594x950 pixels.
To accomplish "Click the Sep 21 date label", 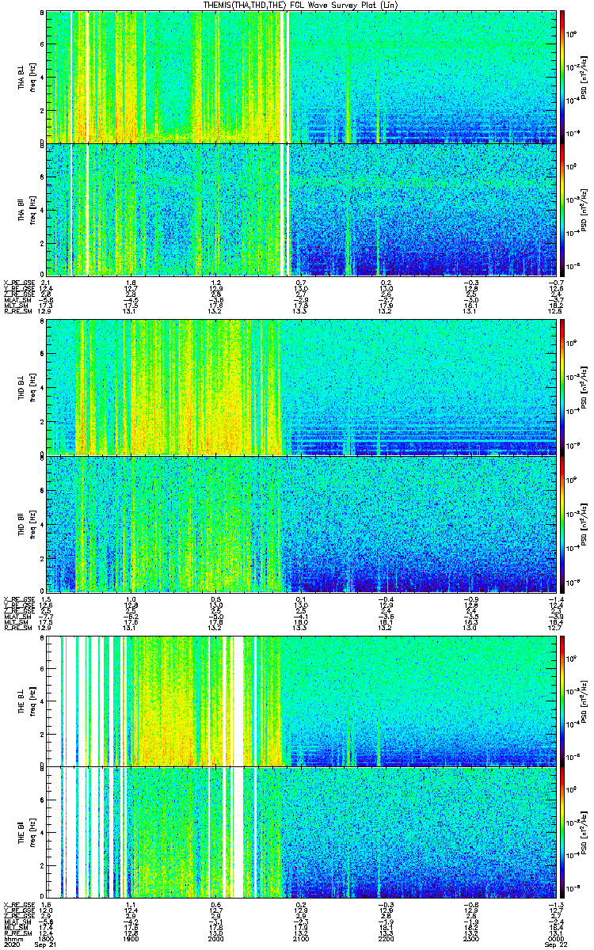I will pyautogui.click(x=47, y=946).
